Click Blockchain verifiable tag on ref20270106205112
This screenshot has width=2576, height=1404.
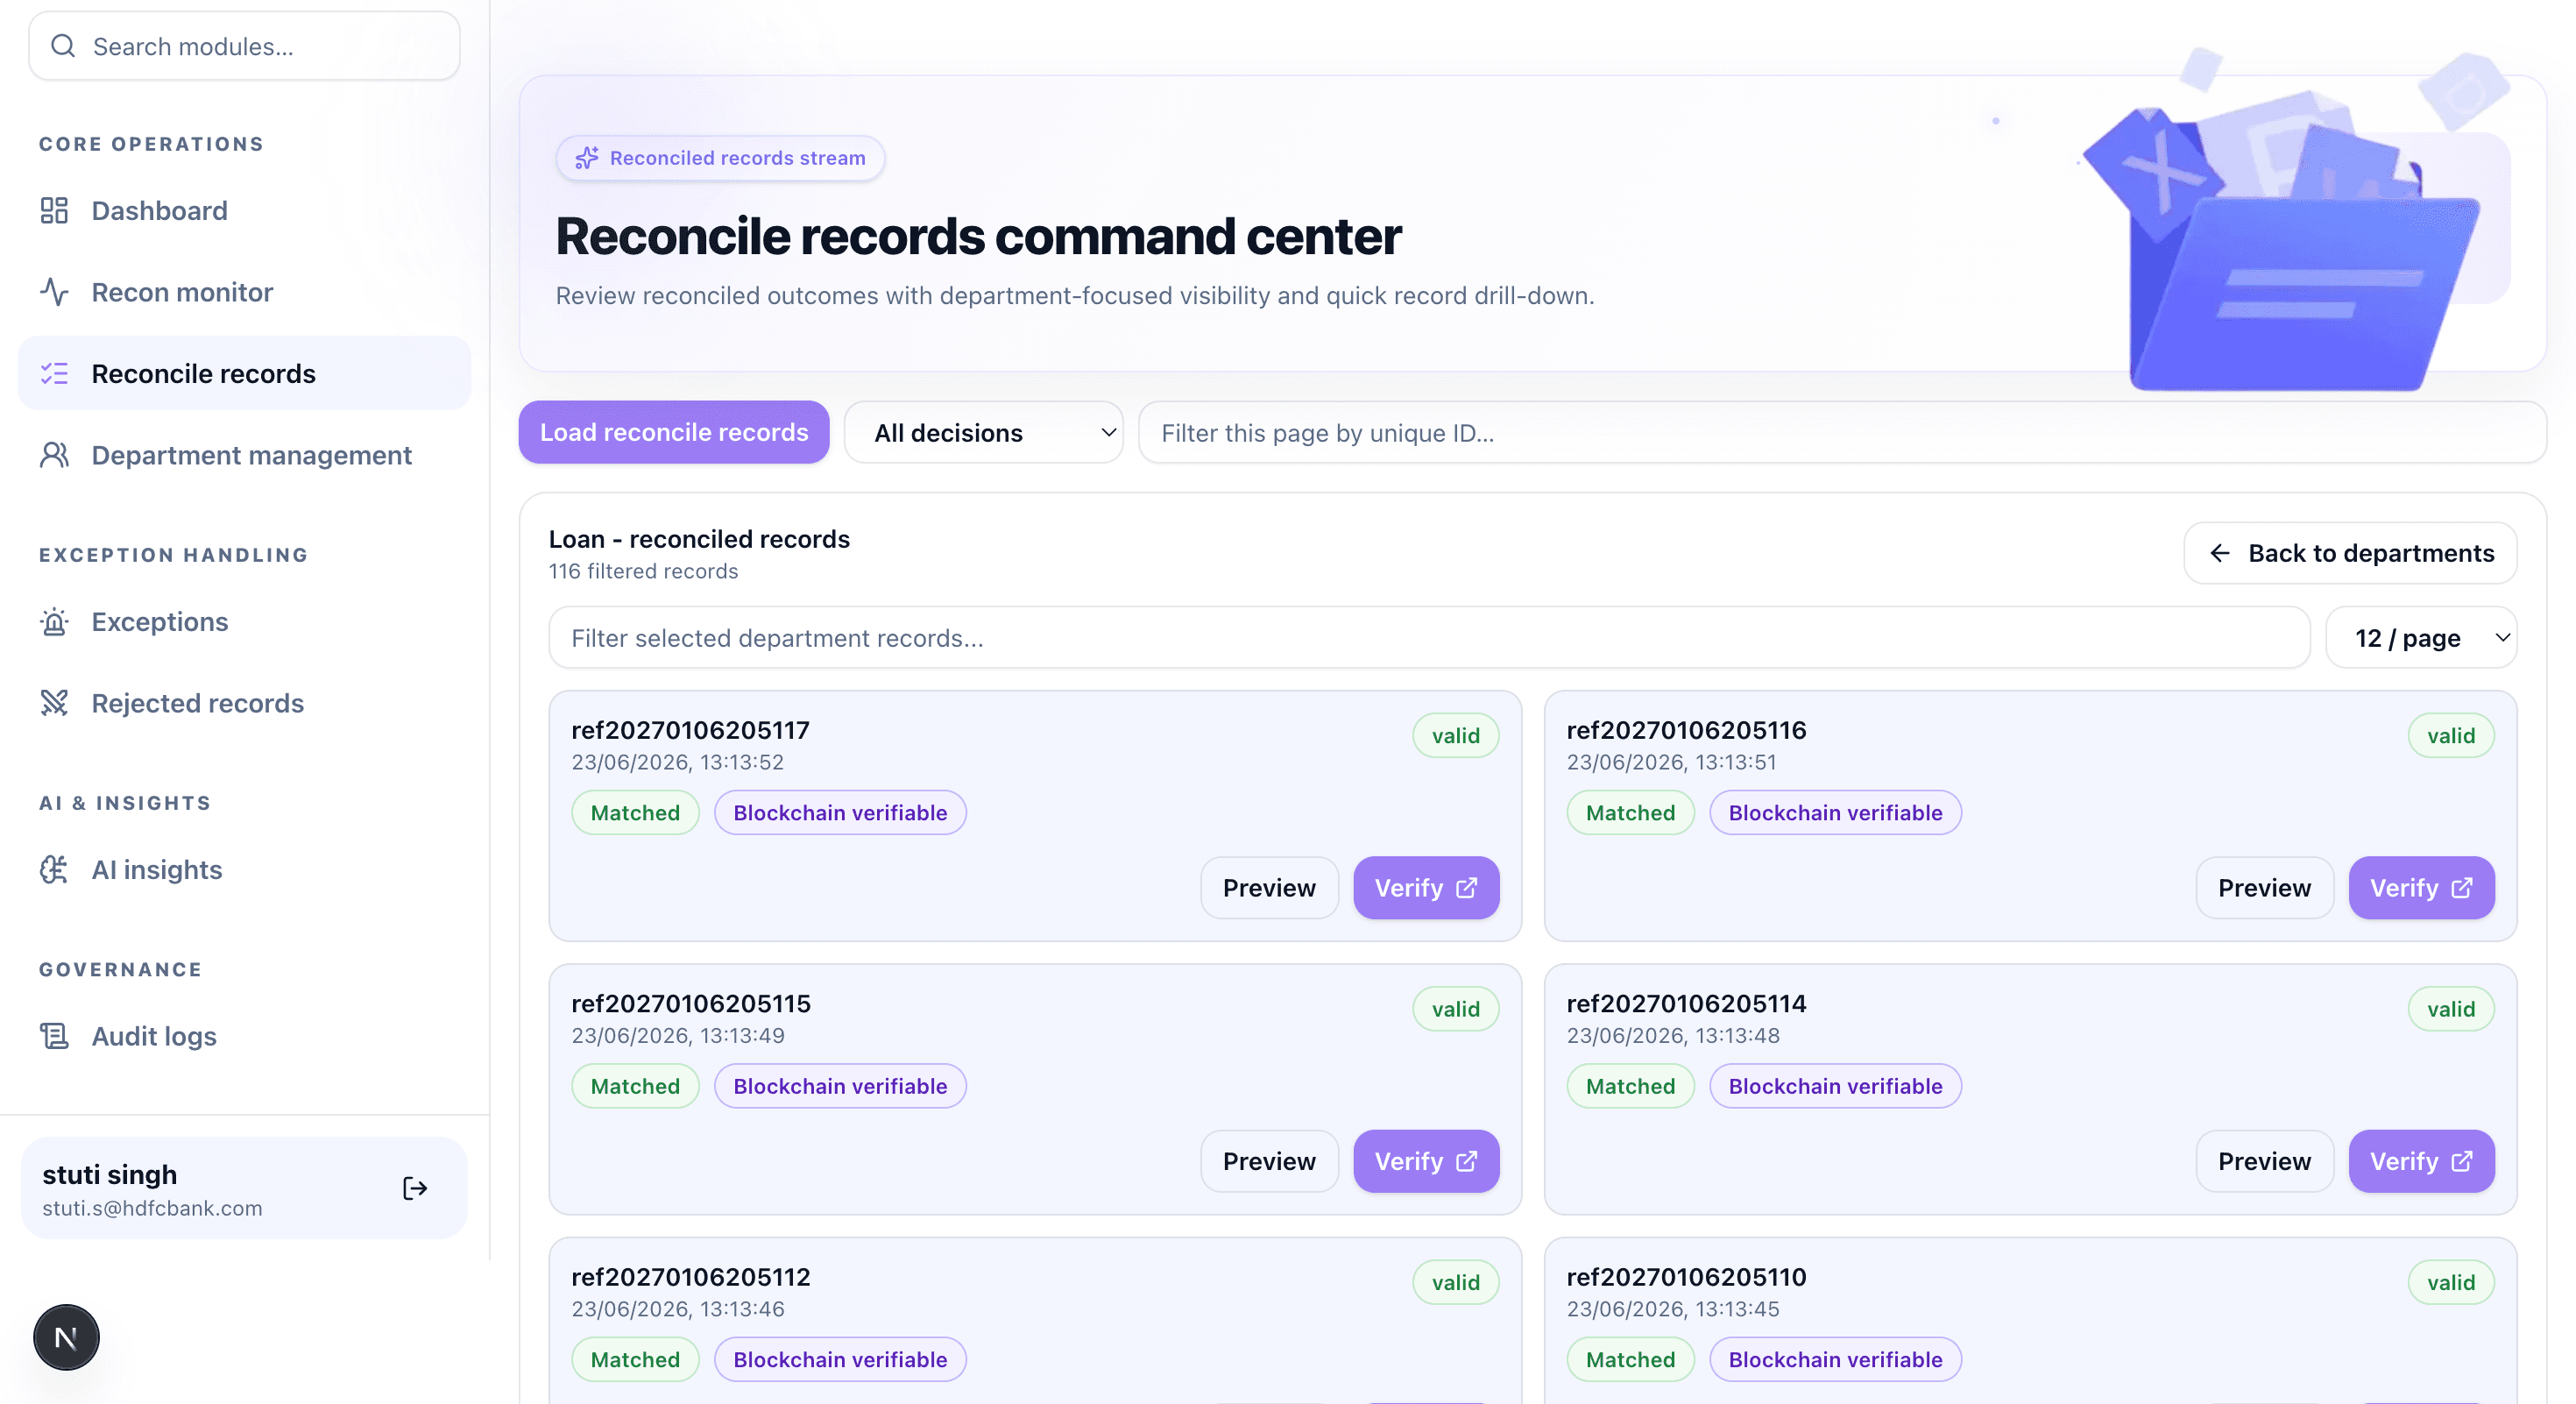coord(840,1359)
